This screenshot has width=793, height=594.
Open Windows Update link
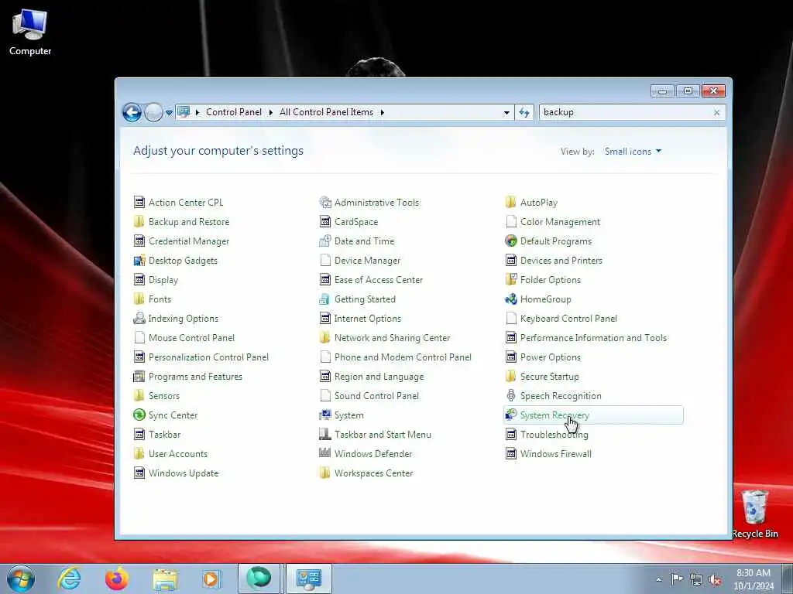coord(184,473)
